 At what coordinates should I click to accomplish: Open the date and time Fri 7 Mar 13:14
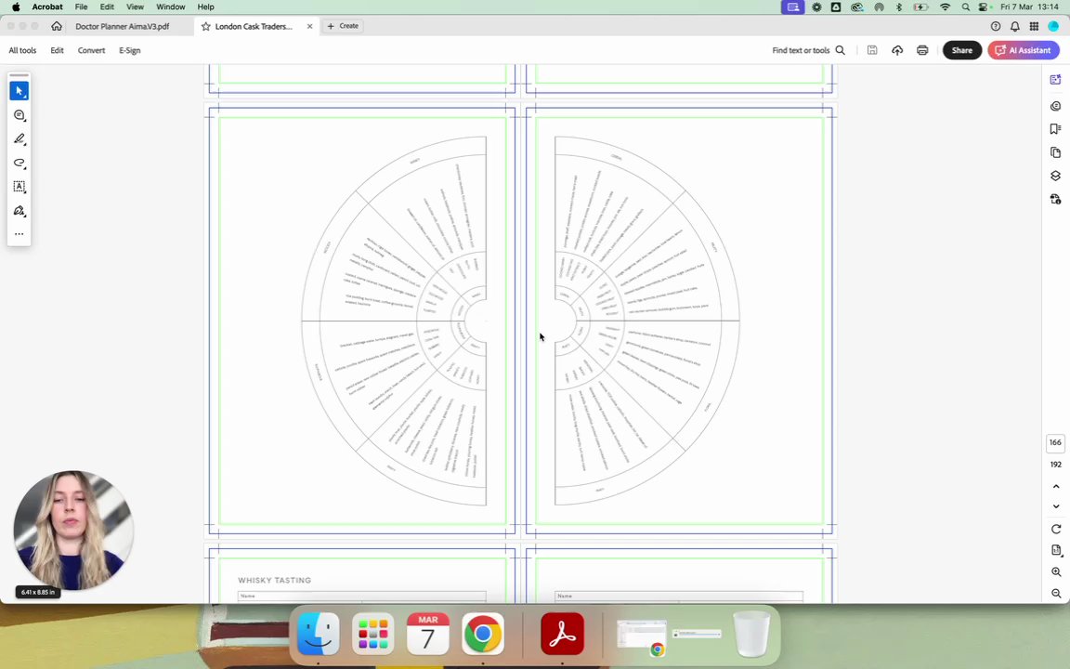click(1029, 7)
